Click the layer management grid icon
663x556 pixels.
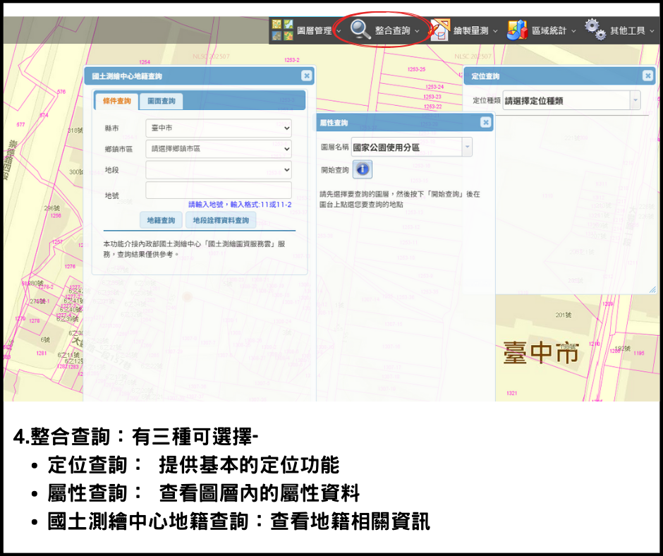tap(282, 30)
